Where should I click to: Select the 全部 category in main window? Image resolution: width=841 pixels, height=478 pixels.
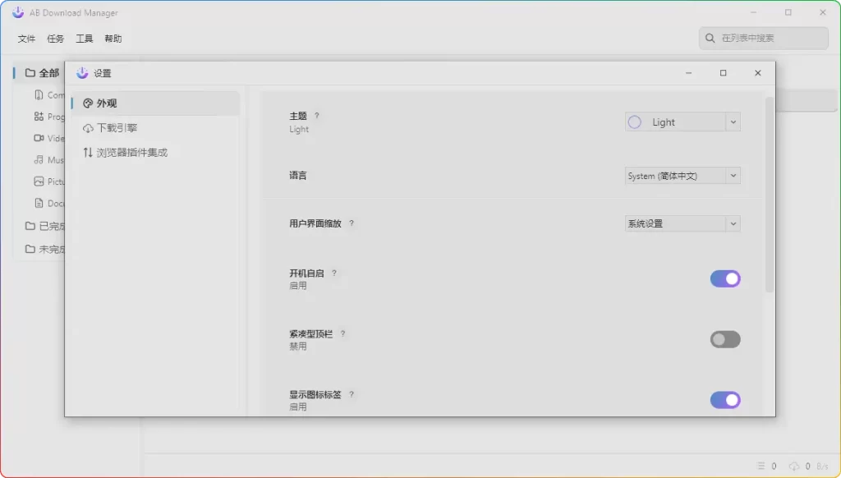point(39,72)
